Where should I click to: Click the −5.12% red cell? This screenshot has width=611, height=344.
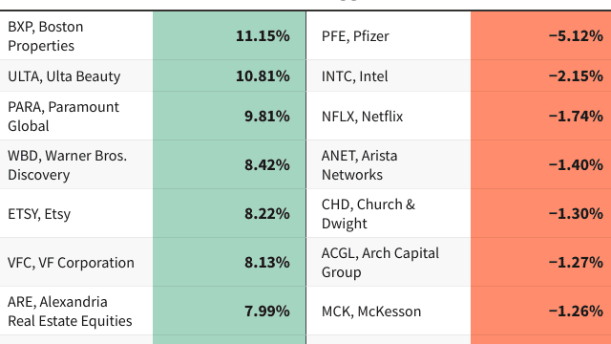click(x=541, y=36)
